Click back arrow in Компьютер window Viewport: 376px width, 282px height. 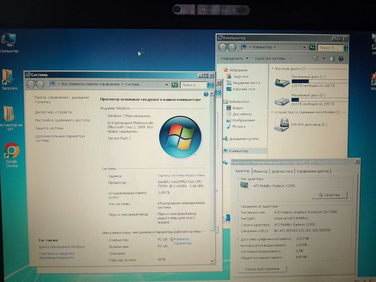[222, 48]
